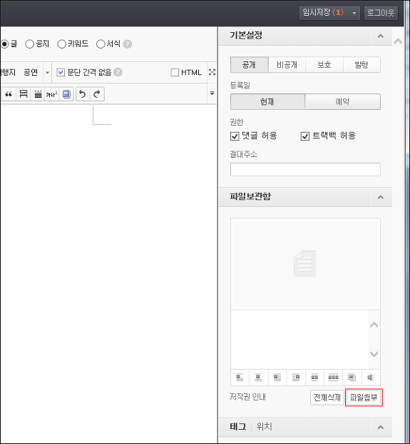This screenshot has width=410, height=444.
Task: Click the 가나 footnote icon in the toolbar
Action: pyautogui.click(x=52, y=94)
